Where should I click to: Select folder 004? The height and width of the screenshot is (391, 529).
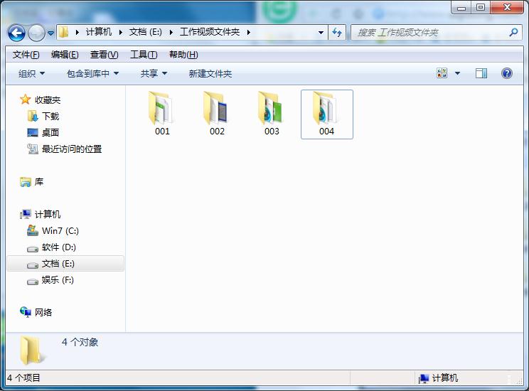pyautogui.click(x=326, y=114)
